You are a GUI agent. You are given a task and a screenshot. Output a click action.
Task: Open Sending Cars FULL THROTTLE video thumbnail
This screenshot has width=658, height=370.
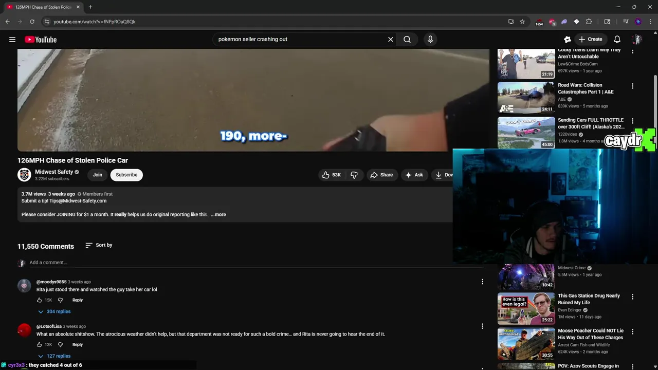(x=526, y=133)
